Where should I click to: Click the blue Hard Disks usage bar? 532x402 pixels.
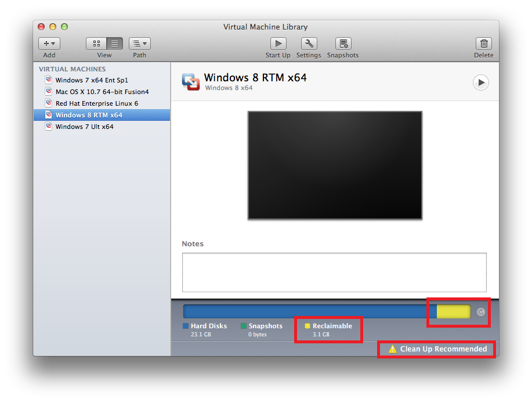tap(310, 311)
